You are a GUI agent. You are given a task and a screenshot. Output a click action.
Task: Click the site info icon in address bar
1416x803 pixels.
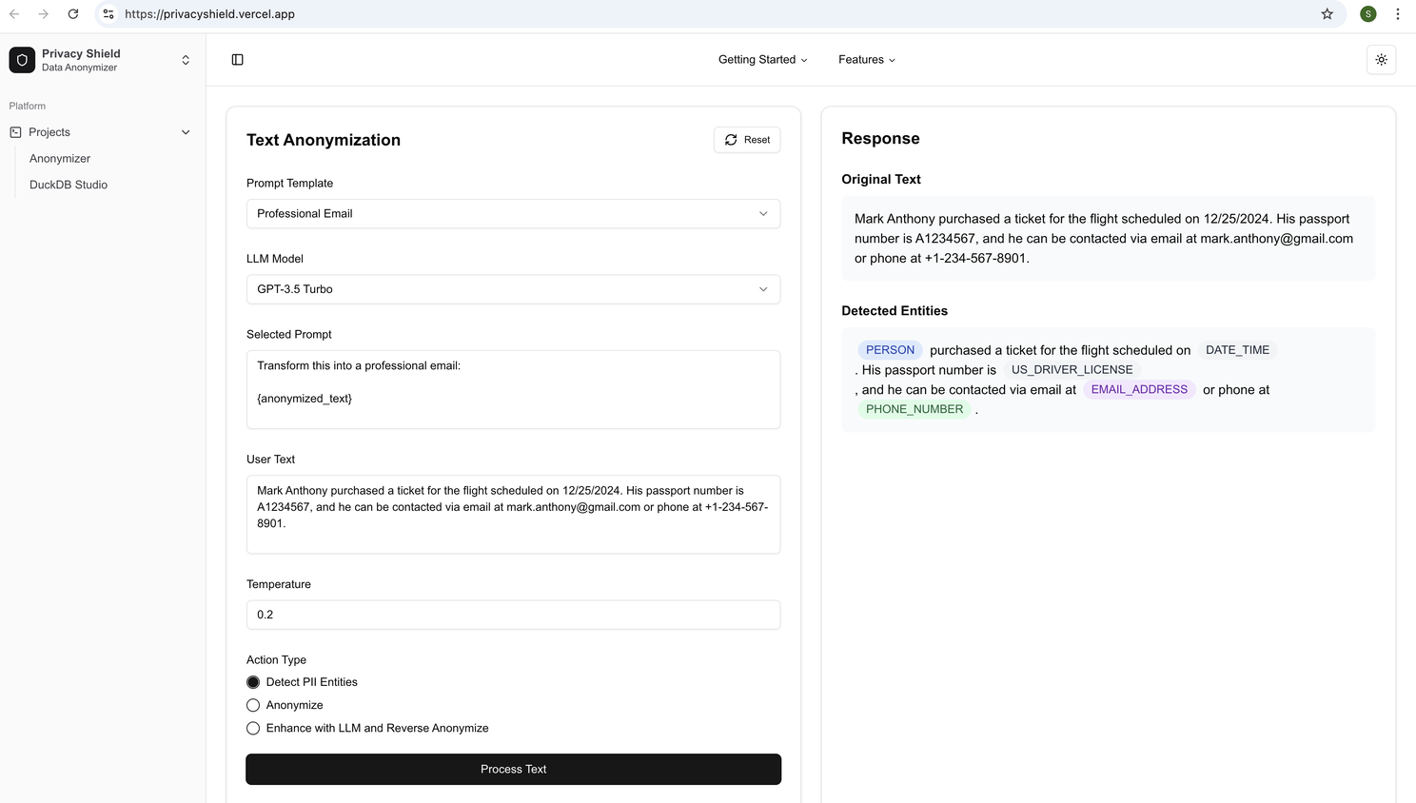108,14
